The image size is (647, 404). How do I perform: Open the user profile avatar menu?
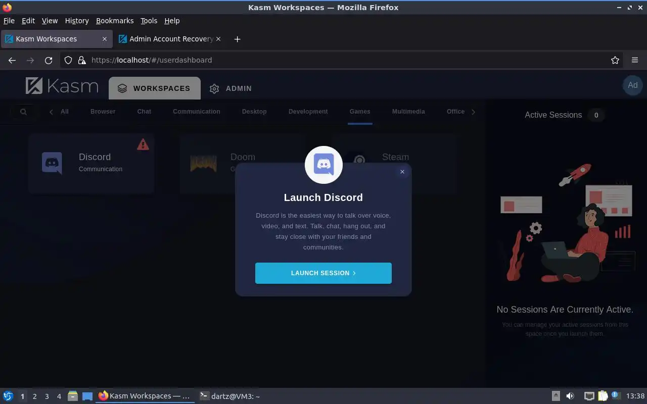point(632,85)
